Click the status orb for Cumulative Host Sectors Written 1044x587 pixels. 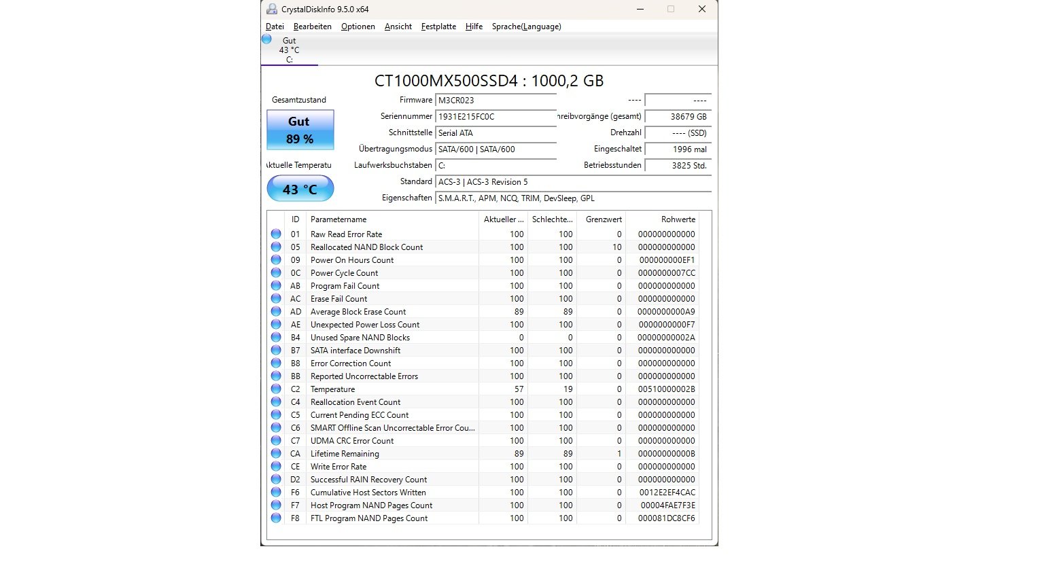point(276,492)
